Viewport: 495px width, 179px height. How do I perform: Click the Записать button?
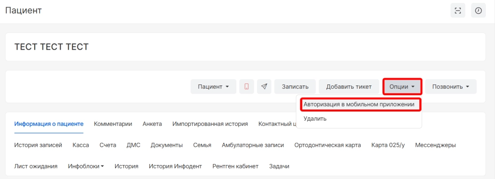(295, 86)
